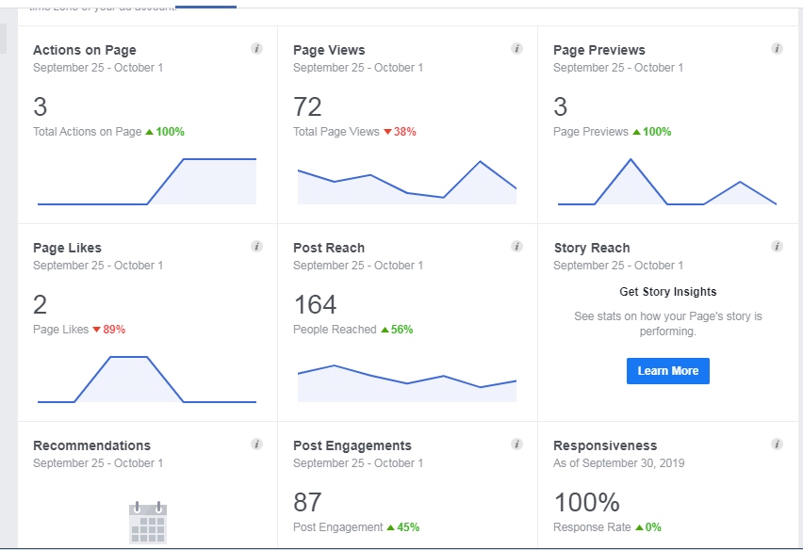Click the Get Story Insights heading

pos(668,292)
